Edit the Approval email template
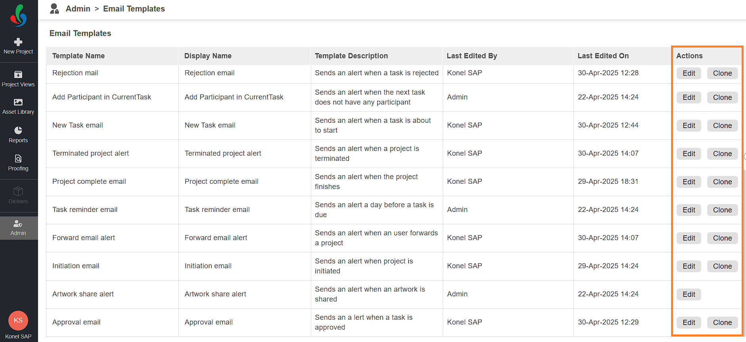Screen dimensions: 746x342 689,323
